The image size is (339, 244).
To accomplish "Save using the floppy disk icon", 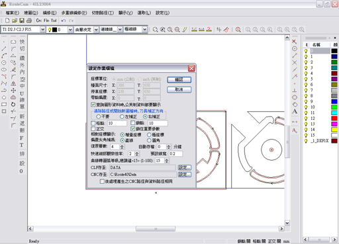I will (22, 20).
